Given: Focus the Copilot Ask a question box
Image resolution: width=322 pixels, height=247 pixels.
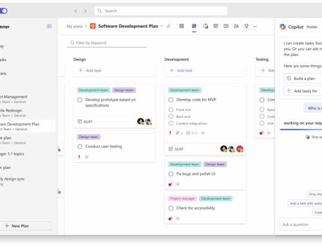Looking at the screenshot, I should point(301,224).
